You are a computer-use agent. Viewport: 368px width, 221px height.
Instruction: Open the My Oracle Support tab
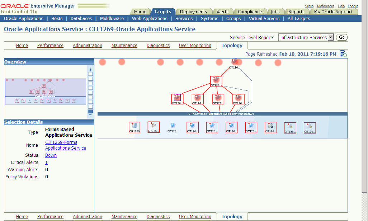[x=333, y=11]
